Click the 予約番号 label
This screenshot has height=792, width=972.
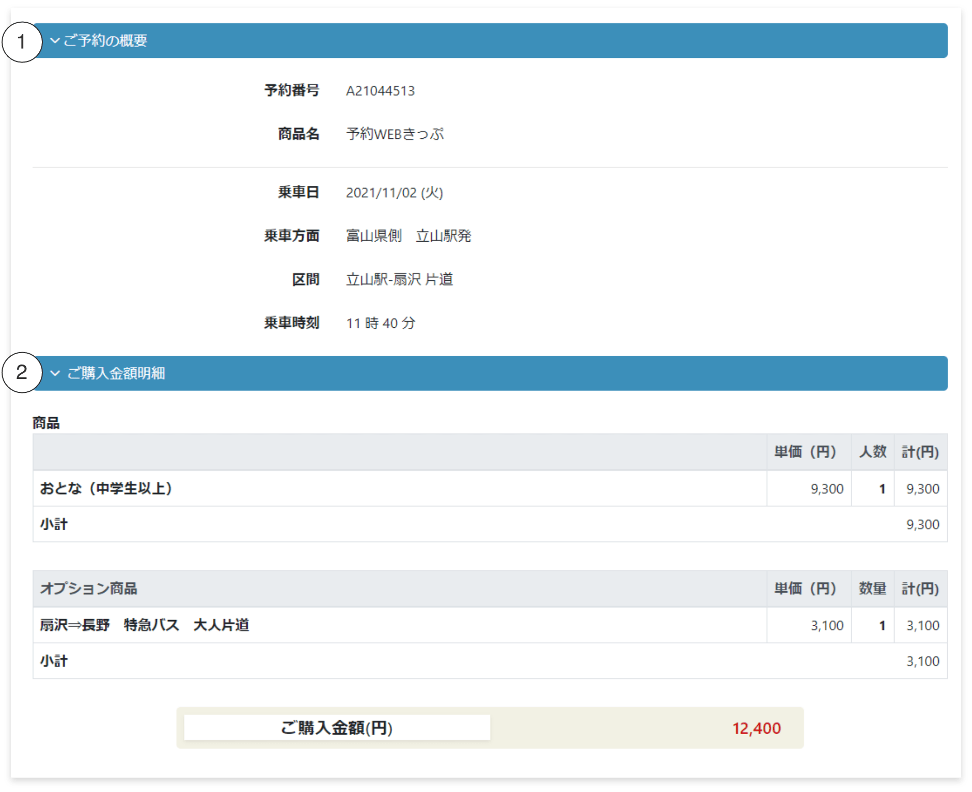point(292,90)
